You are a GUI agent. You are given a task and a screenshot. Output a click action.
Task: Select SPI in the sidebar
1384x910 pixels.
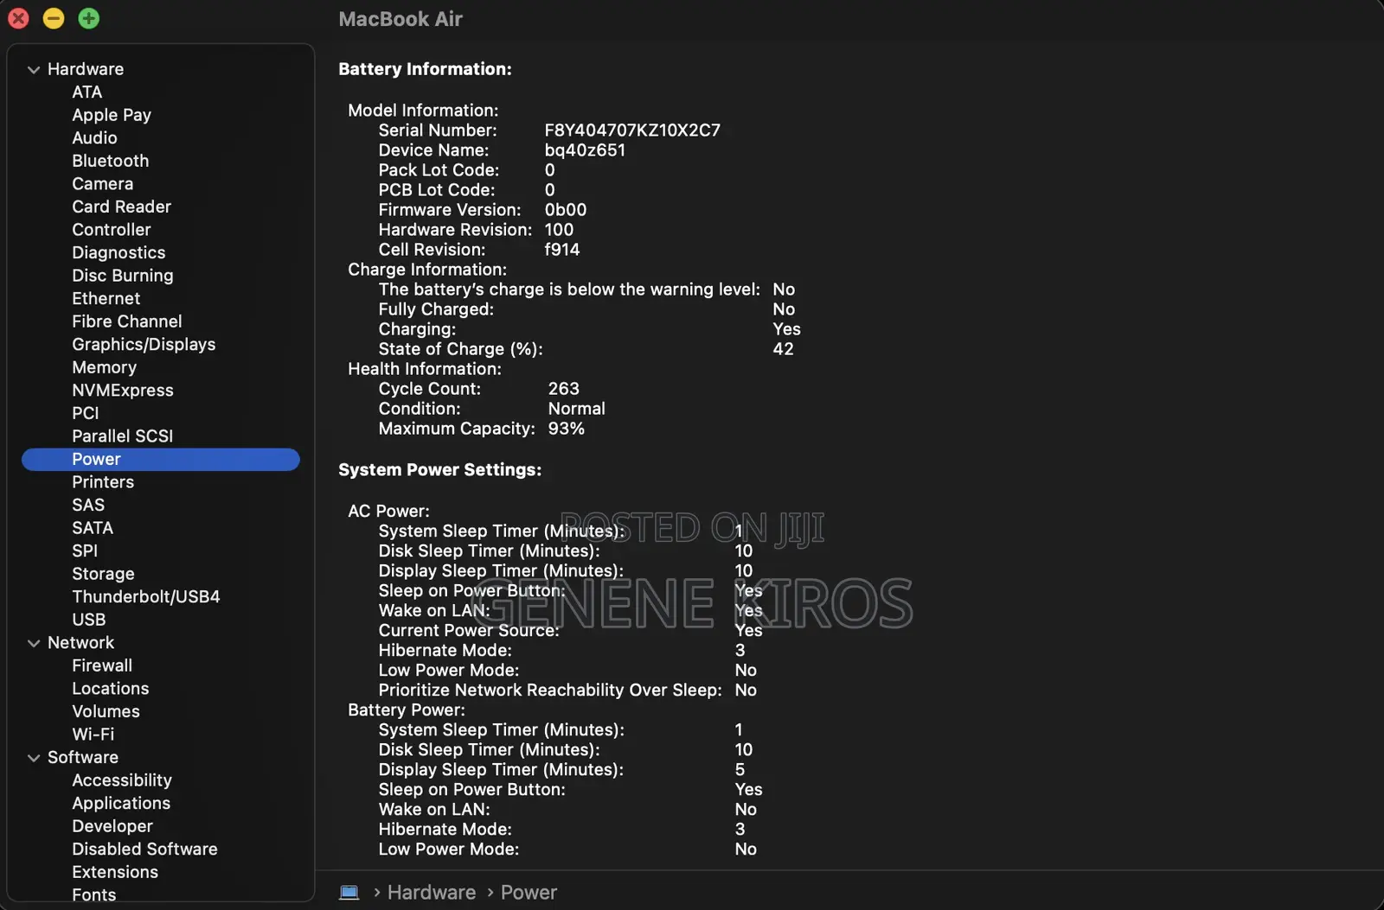85,550
